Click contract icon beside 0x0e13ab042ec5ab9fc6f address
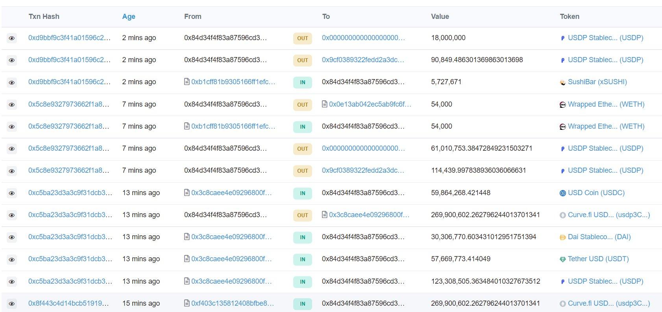The height and width of the screenshot is (312, 662). (325, 104)
